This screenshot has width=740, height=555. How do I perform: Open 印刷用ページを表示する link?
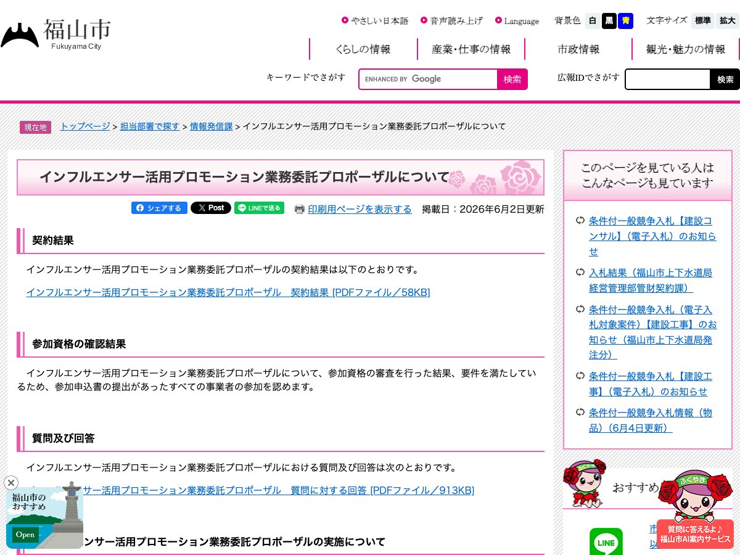360,209
